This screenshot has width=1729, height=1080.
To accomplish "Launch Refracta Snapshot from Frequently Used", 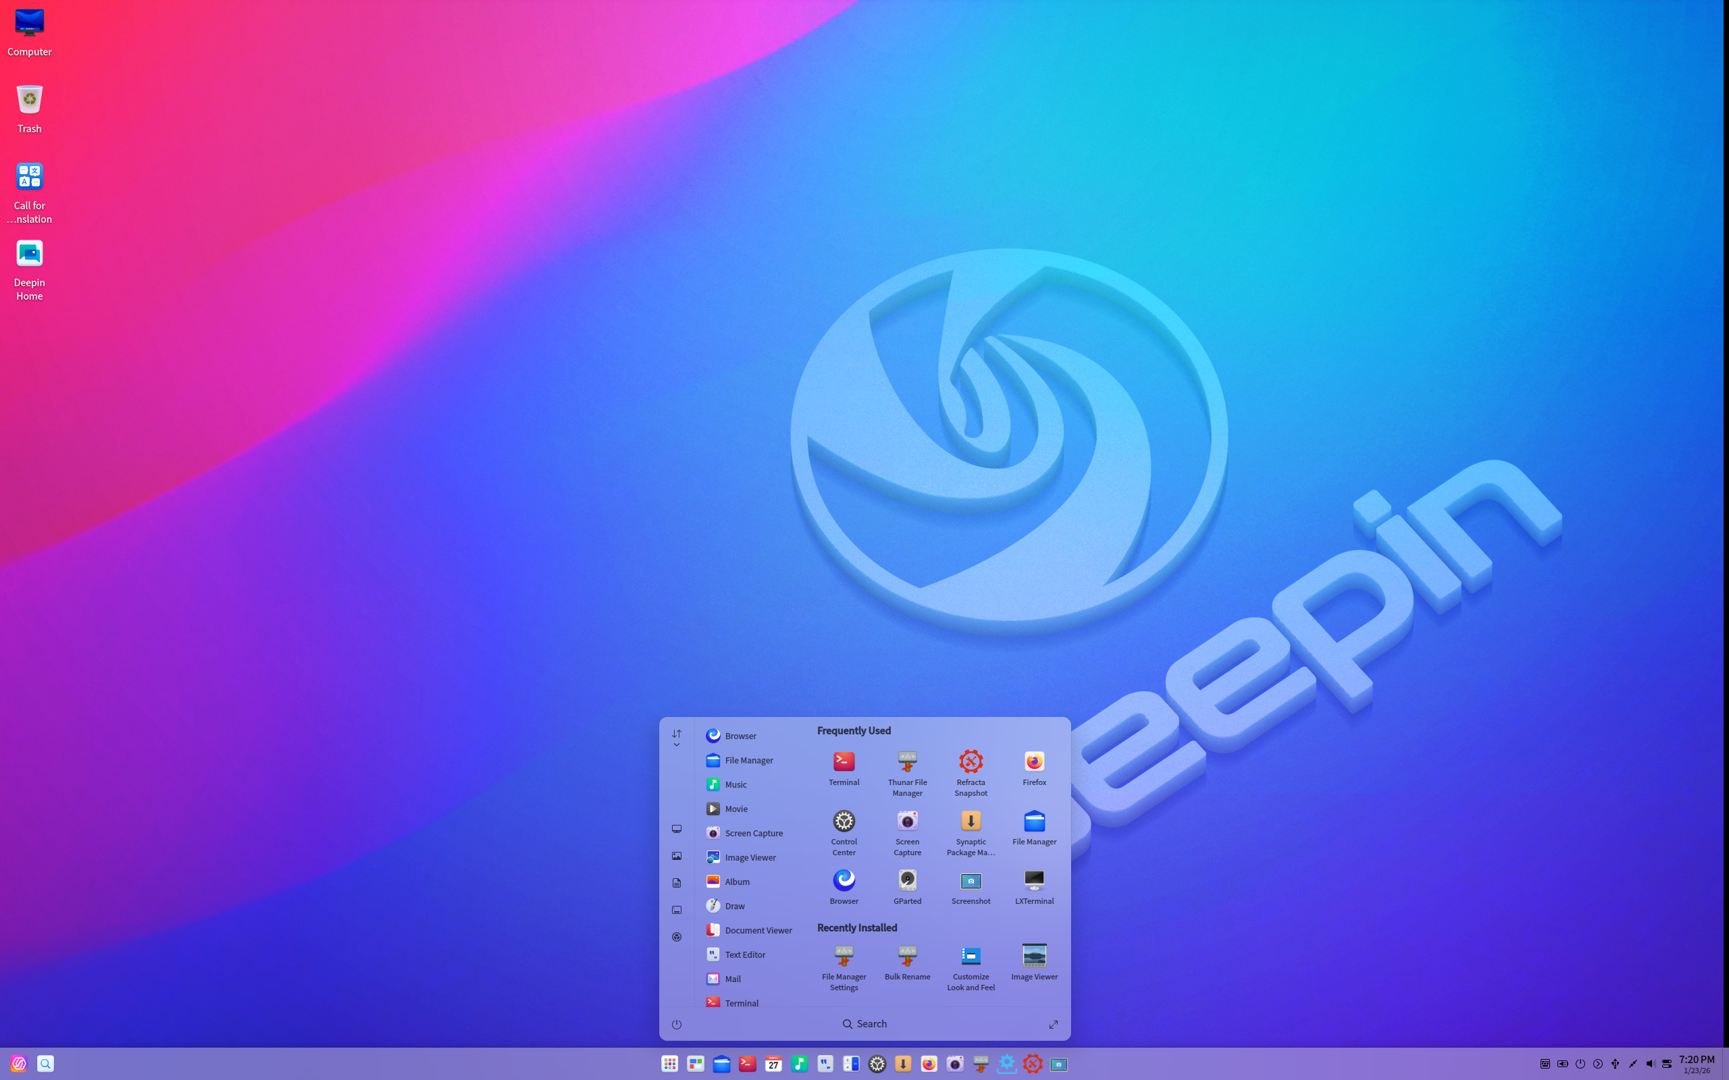I will (971, 772).
